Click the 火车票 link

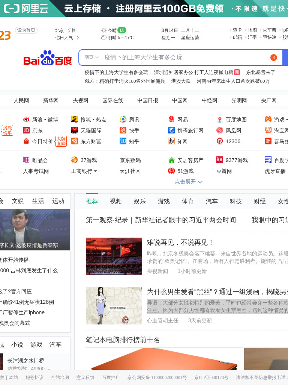coord(269,30)
